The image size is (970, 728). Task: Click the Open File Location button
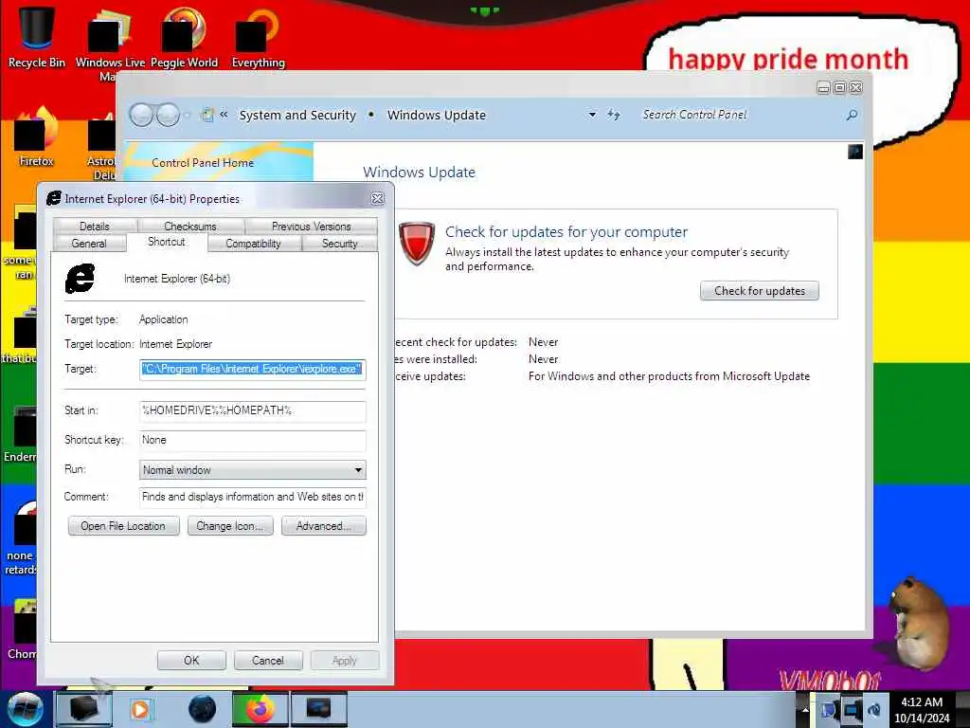[123, 525]
